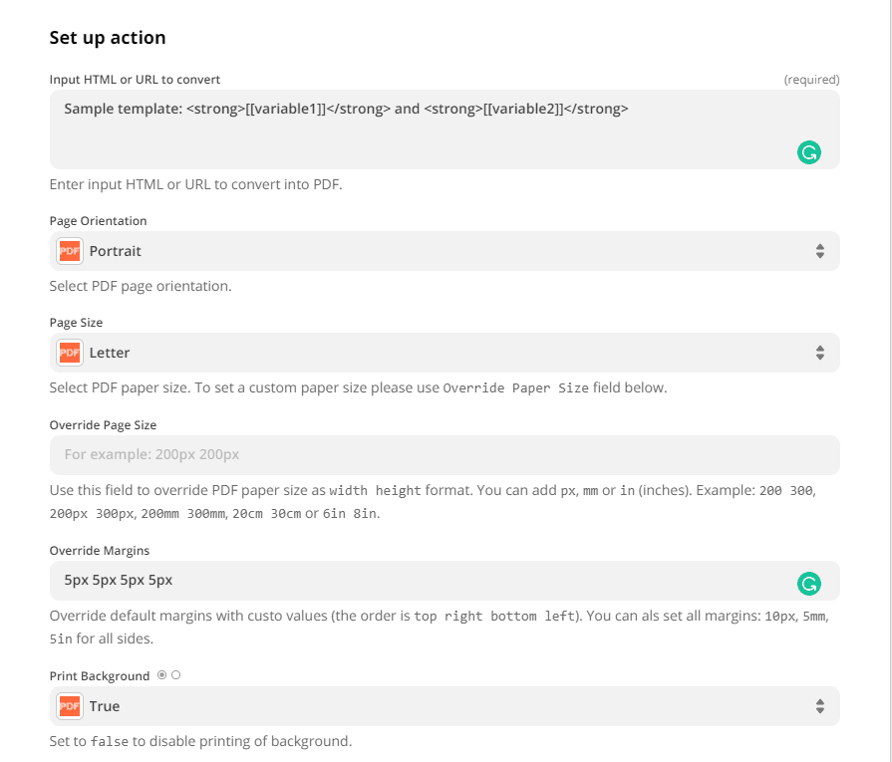
Task: Click into the Input HTML template text
Action: click(x=346, y=109)
